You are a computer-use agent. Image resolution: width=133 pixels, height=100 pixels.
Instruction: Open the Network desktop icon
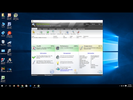(x=3, y=34)
